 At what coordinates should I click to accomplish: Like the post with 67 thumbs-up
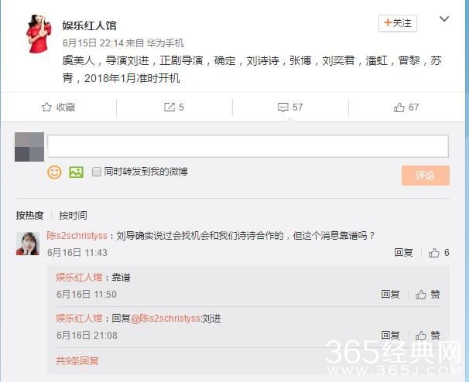click(x=399, y=107)
